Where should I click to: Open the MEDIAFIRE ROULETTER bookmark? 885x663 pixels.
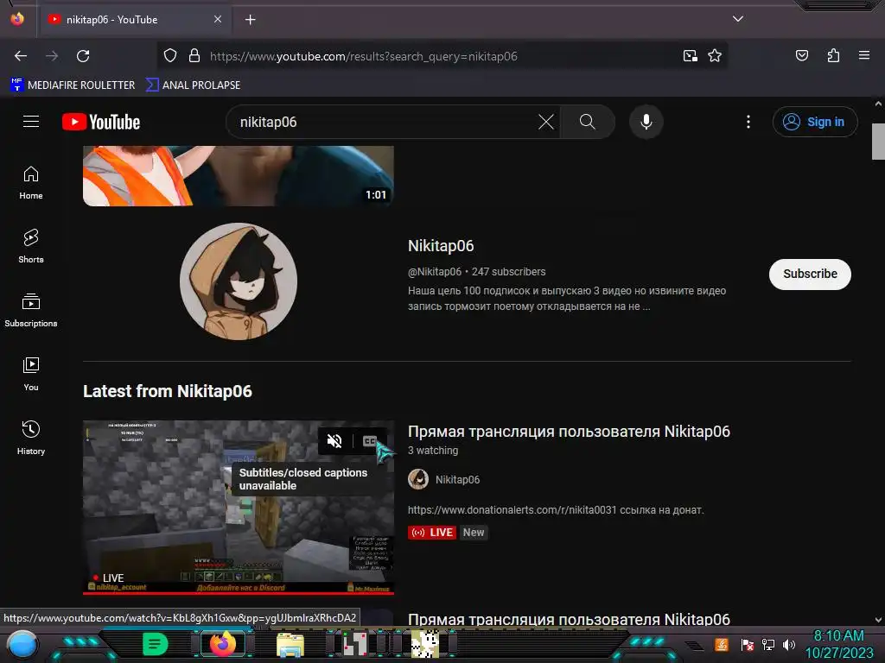coord(73,85)
